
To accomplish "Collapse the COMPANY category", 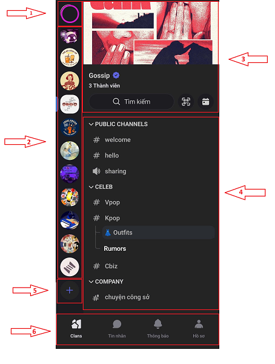I will coord(106,282).
